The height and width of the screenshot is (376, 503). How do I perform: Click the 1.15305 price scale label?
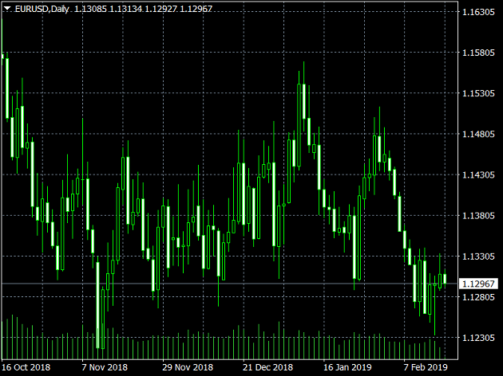point(478,93)
